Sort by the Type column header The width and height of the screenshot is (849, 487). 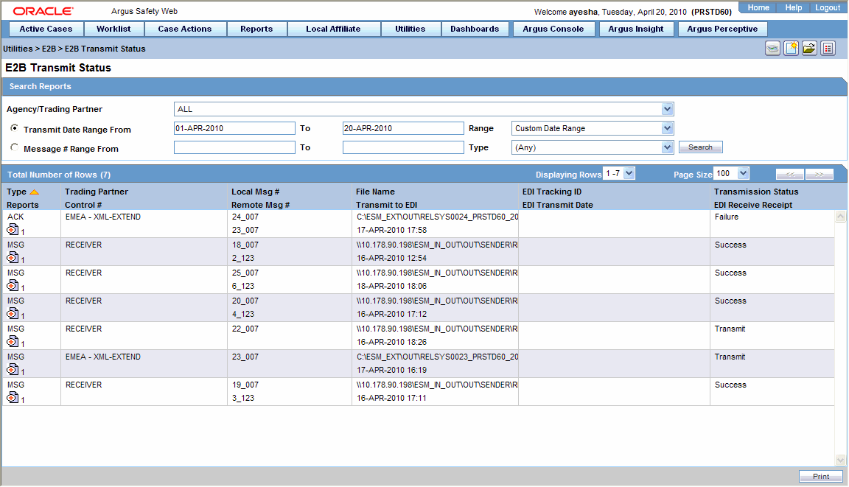click(x=18, y=191)
